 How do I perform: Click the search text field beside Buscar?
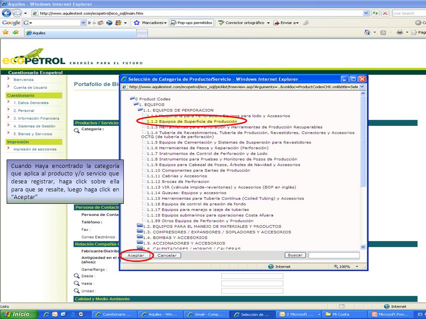(x=334, y=255)
